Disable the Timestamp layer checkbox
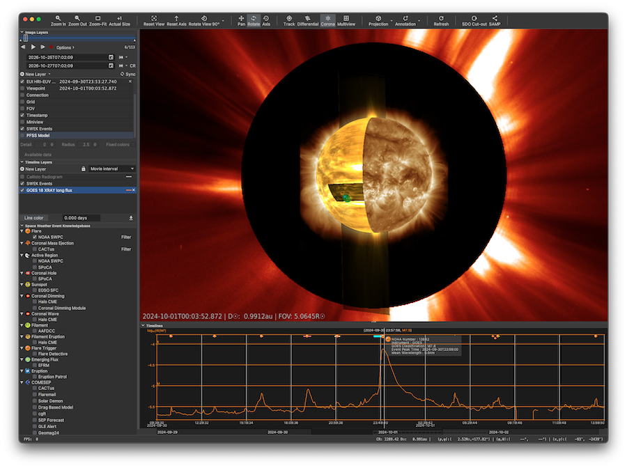Screen dimensions: 627x468 tap(22, 115)
